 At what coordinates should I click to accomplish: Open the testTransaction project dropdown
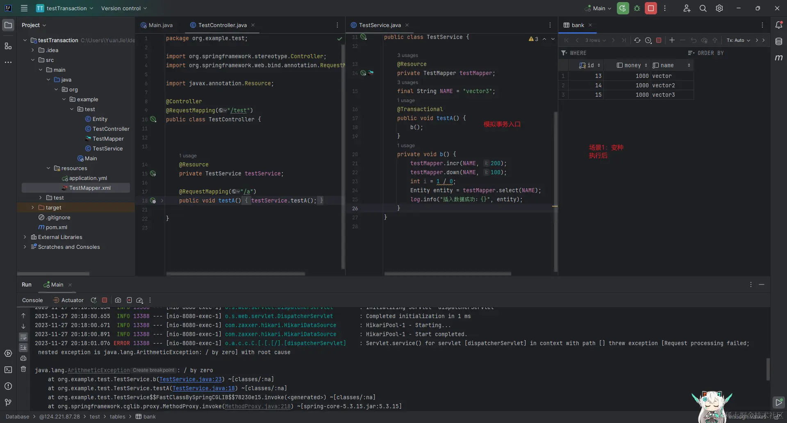coord(65,8)
